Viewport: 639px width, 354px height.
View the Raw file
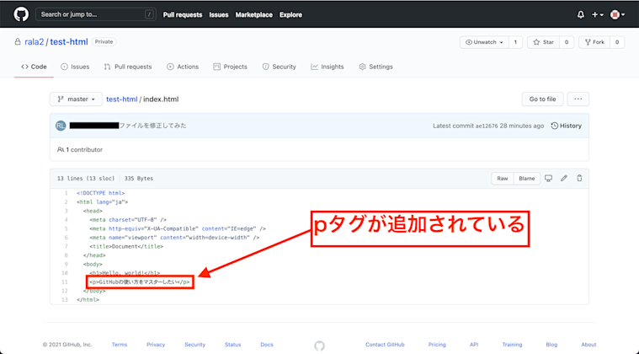(503, 178)
